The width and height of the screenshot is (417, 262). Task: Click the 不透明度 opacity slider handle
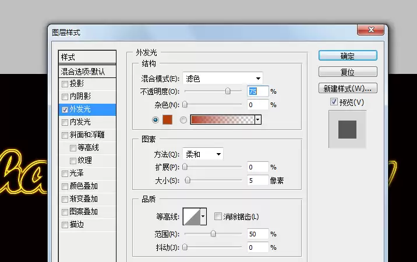point(228,91)
